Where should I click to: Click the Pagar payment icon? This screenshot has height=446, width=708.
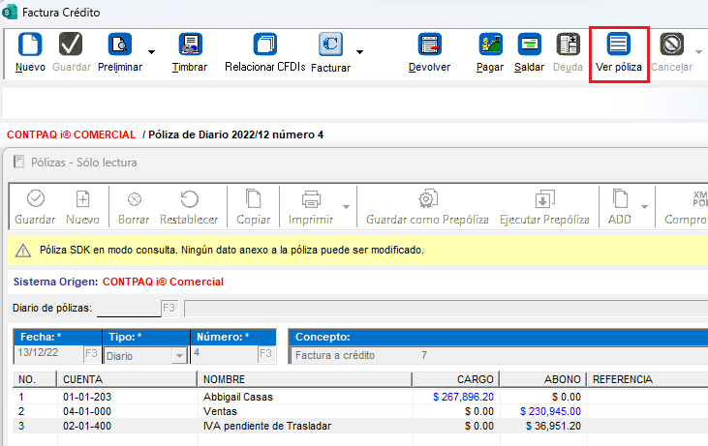tap(490, 45)
